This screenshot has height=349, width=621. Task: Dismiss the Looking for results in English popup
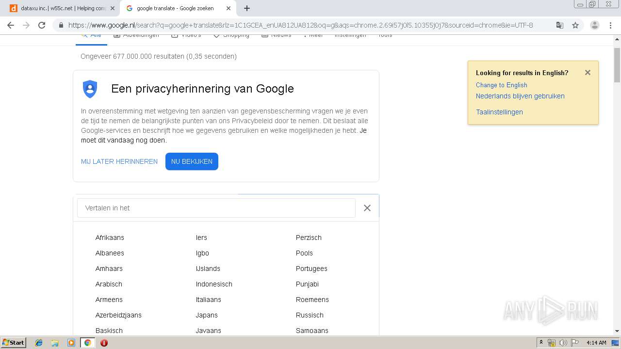588,73
